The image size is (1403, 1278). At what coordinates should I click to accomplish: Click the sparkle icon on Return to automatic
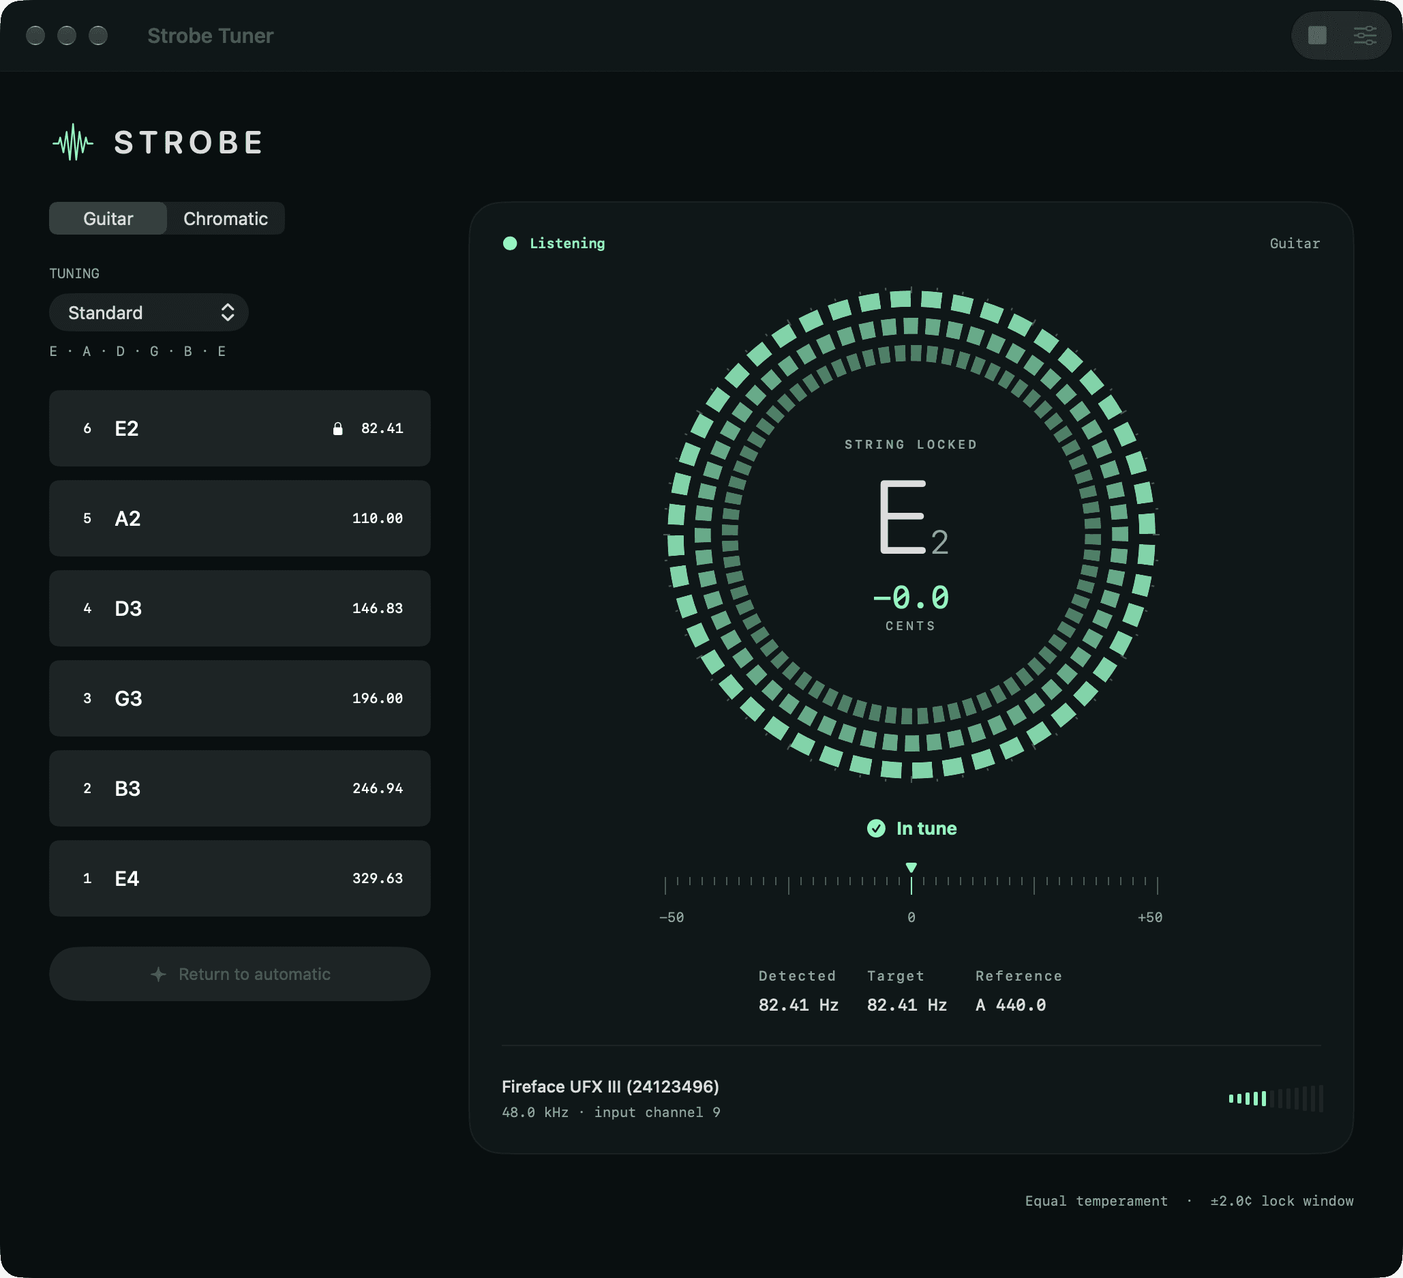click(159, 974)
